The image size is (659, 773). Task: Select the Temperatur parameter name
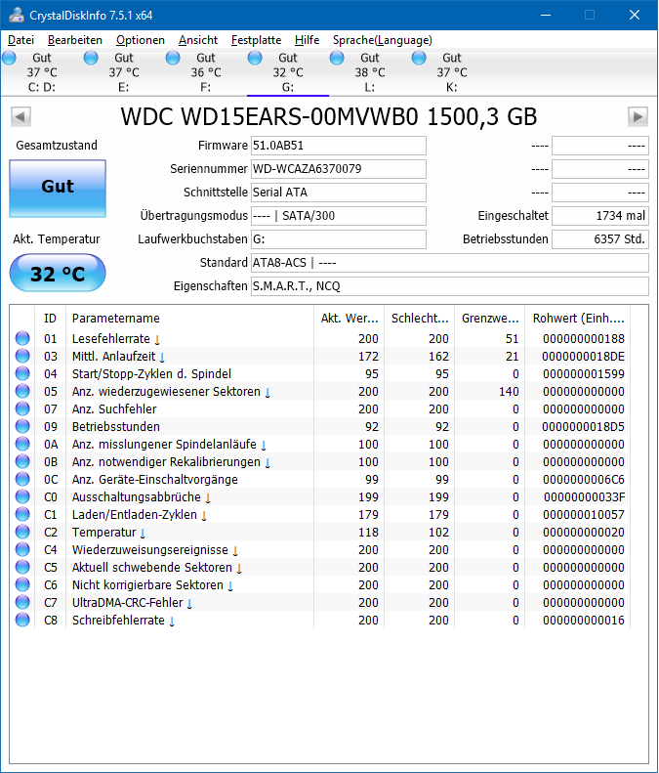(x=103, y=532)
